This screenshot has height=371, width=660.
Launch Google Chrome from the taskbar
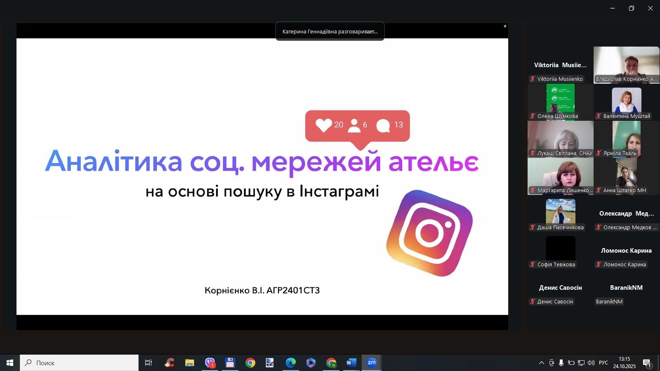point(250,363)
